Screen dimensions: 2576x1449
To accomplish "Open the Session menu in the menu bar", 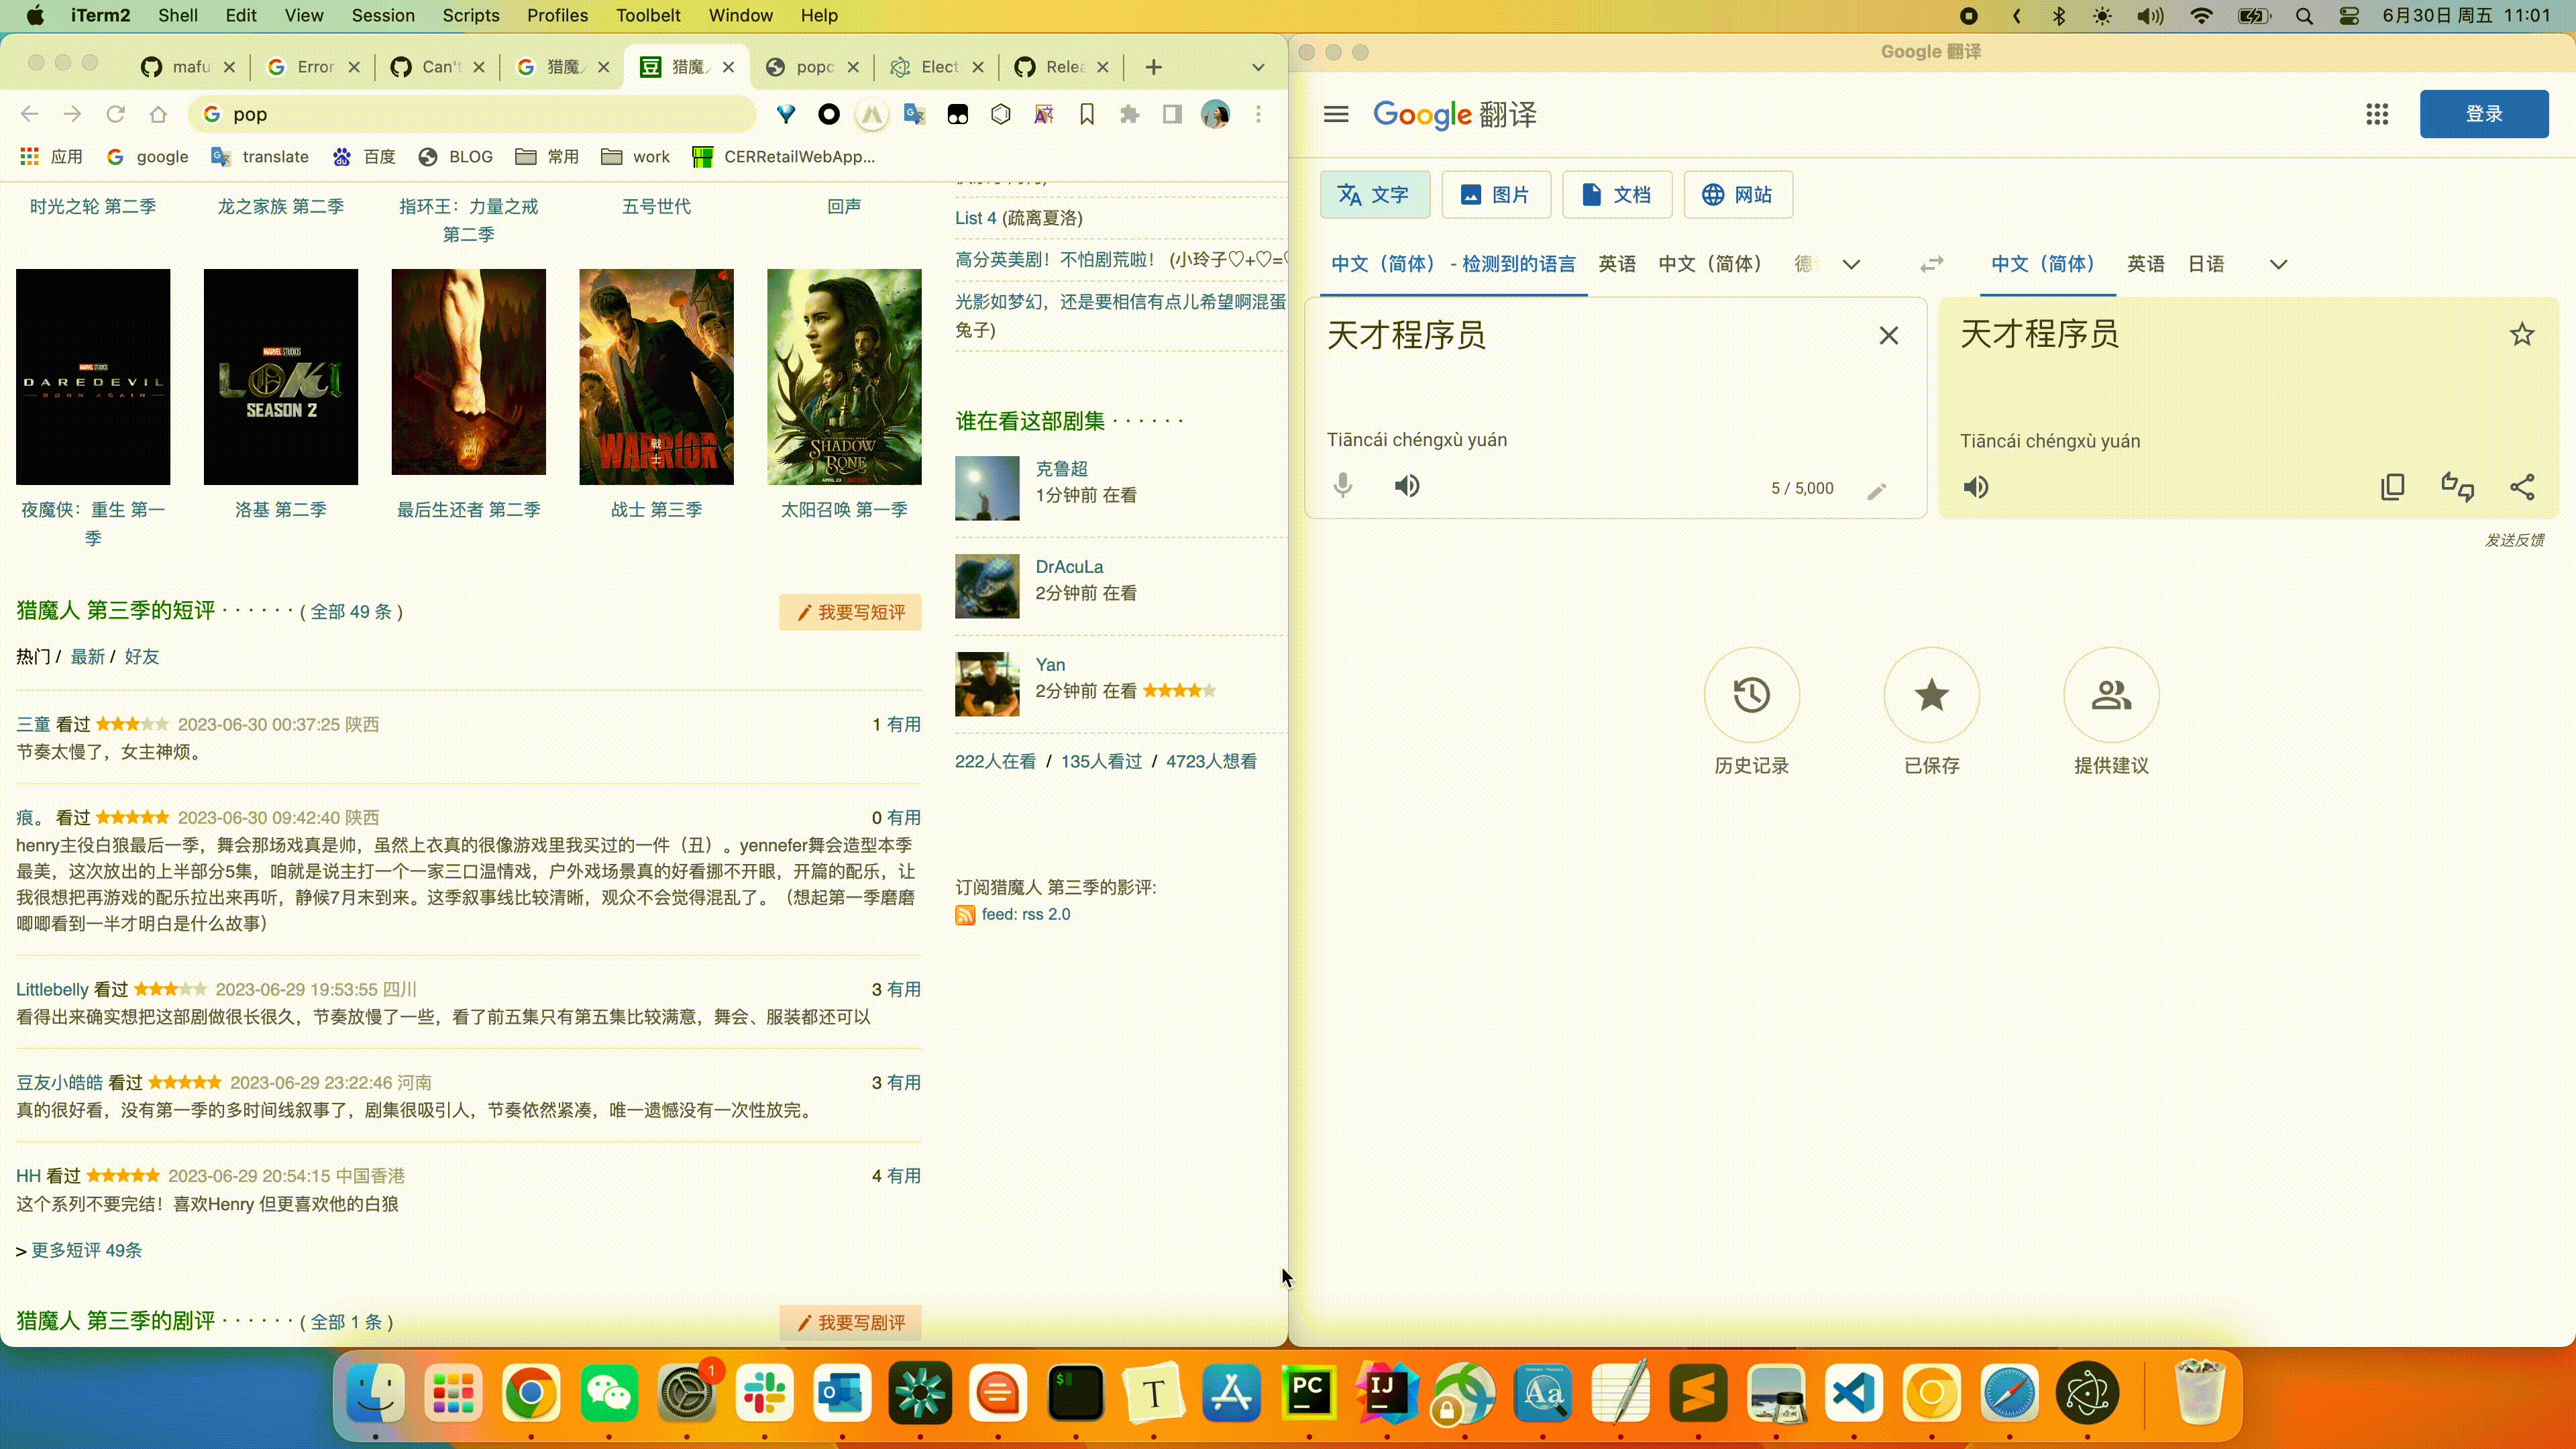I will [383, 16].
